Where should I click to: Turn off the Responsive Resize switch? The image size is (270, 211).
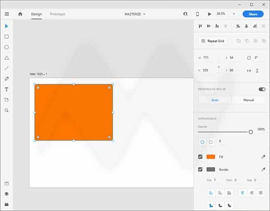262,89
